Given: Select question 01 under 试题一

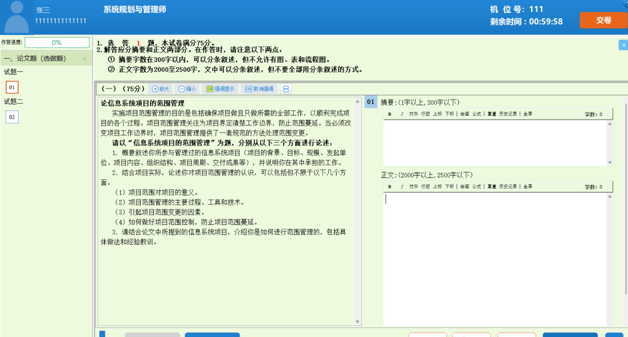Looking at the screenshot, I should [12, 87].
